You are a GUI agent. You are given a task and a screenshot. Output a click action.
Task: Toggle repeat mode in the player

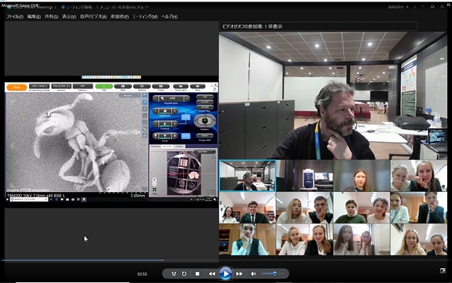184,274
